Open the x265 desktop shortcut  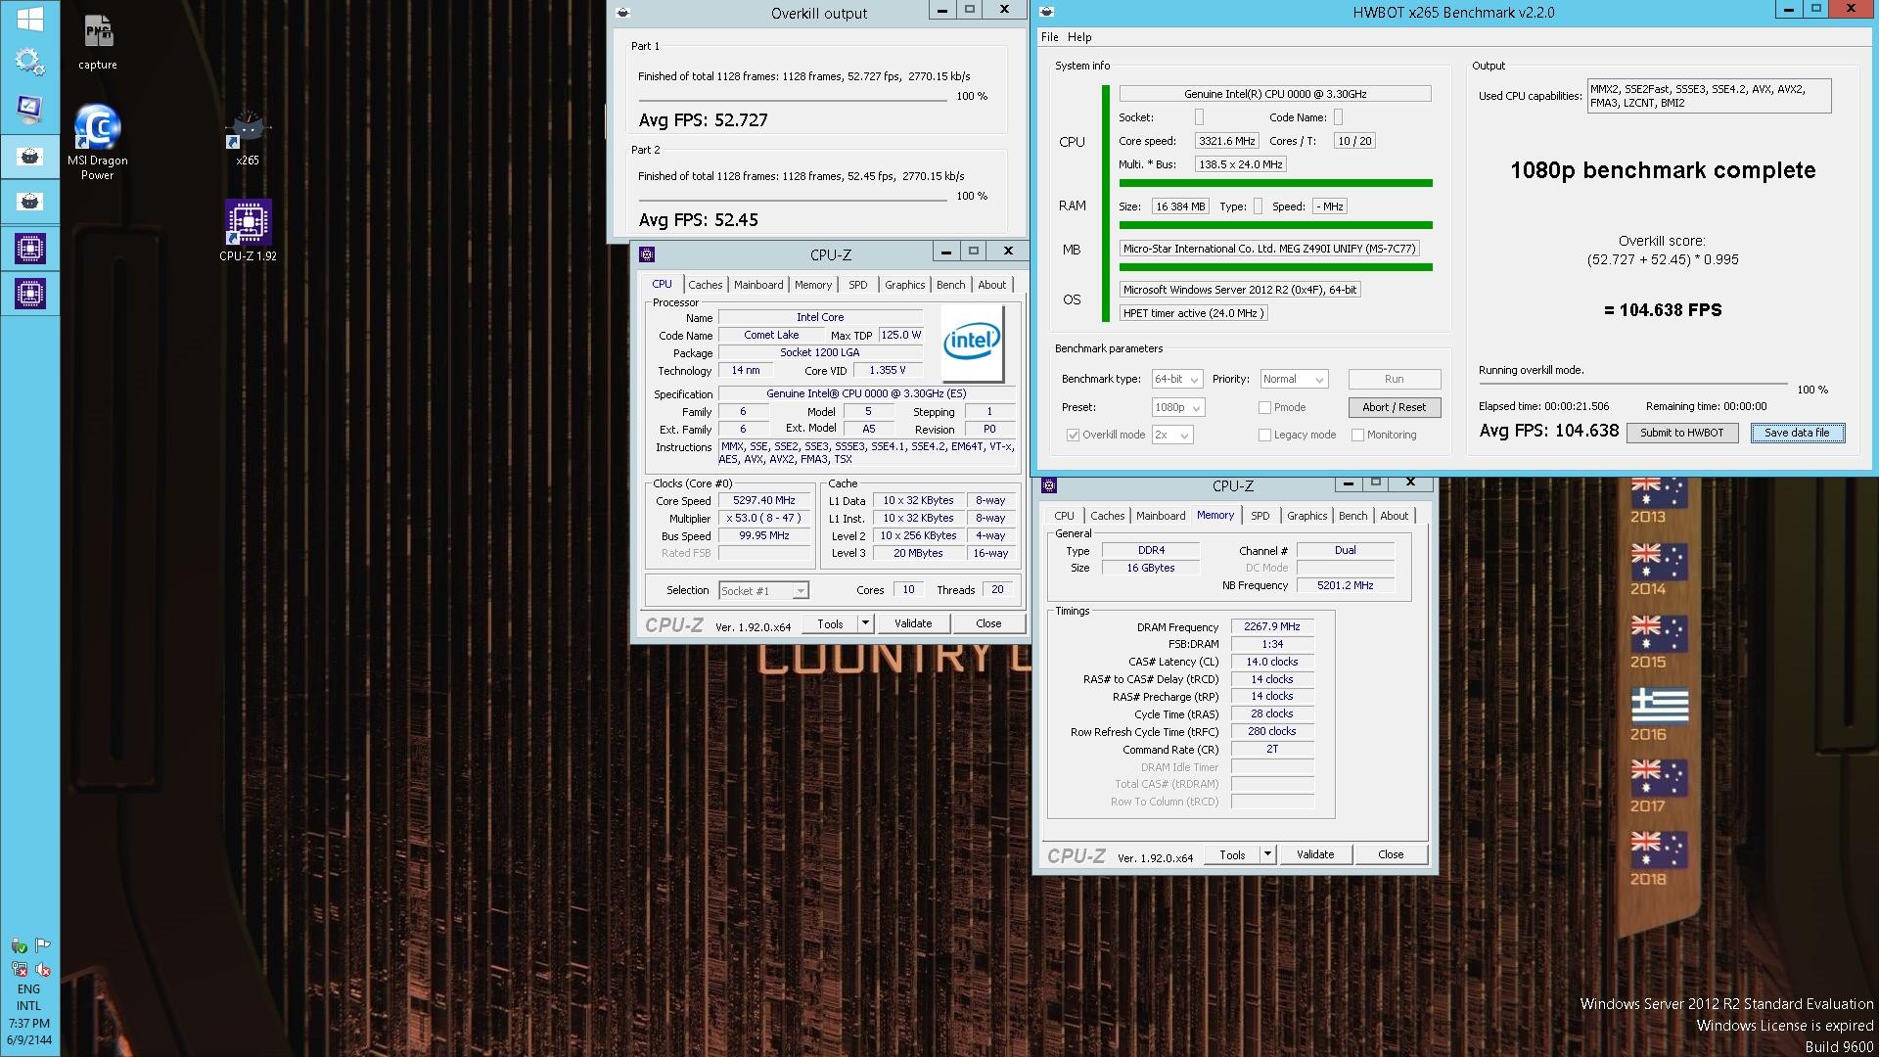(248, 137)
